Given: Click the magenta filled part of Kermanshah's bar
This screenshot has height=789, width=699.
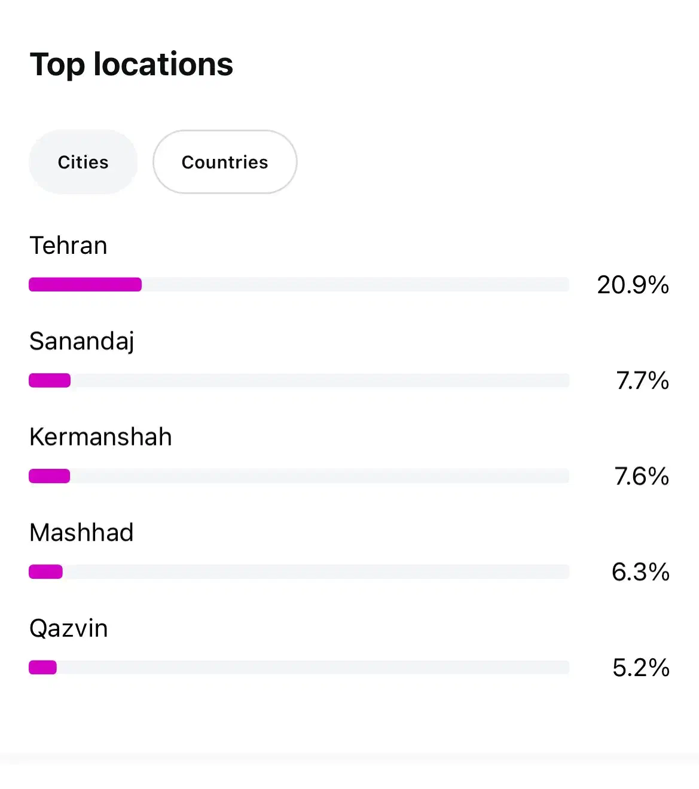Looking at the screenshot, I should (50, 476).
